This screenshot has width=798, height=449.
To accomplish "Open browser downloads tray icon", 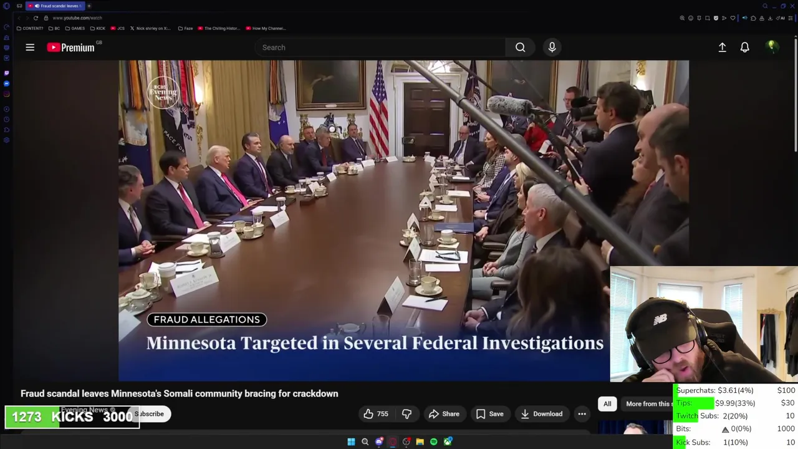I will (770, 18).
